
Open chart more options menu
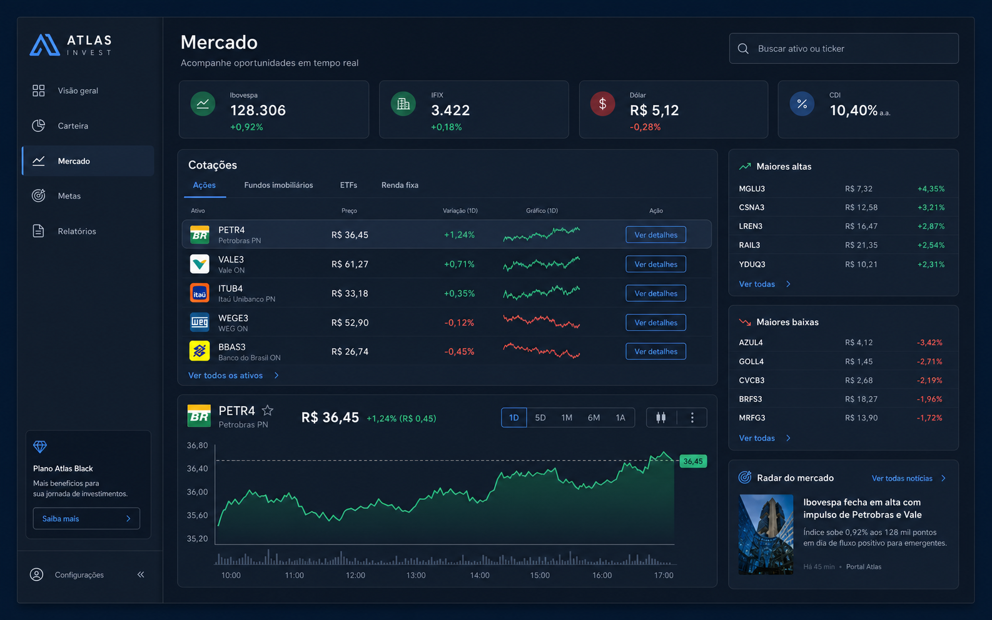point(692,417)
